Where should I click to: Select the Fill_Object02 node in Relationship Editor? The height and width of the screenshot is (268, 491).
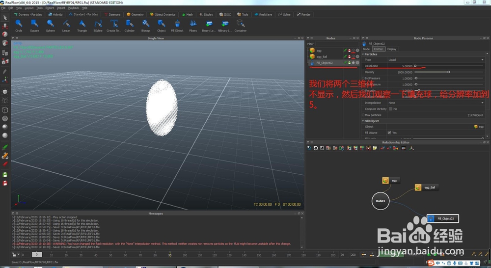coord(443,218)
